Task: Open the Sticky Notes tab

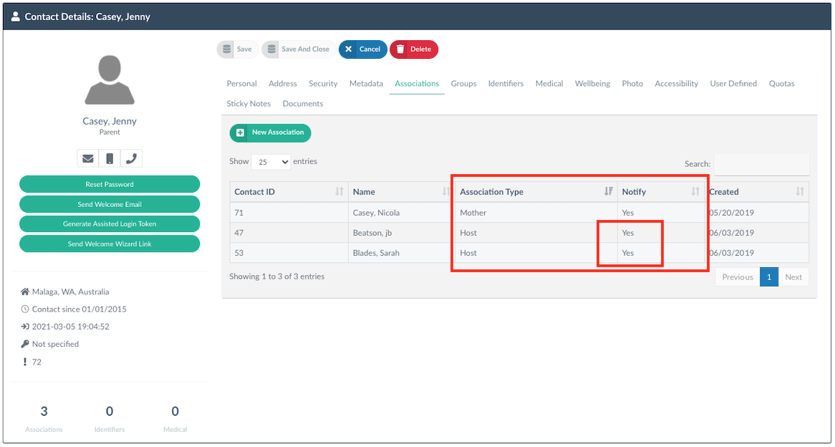Action: coord(248,104)
